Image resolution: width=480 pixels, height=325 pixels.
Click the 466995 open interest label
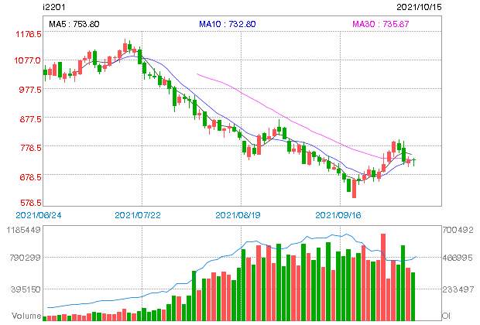click(x=458, y=258)
